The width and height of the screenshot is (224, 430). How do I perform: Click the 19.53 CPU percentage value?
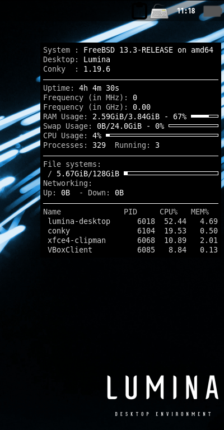(175, 231)
